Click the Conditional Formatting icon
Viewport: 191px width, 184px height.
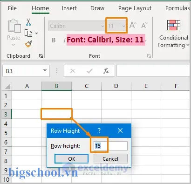174,25
